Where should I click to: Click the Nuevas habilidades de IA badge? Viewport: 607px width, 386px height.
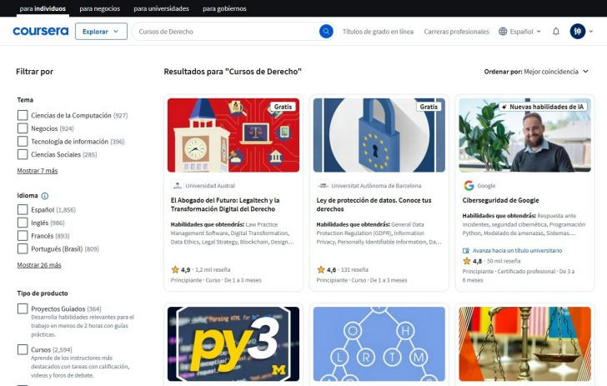tap(543, 107)
